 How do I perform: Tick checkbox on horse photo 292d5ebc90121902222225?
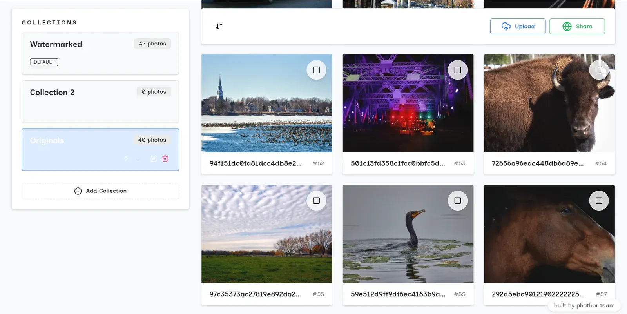coord(599,201)
